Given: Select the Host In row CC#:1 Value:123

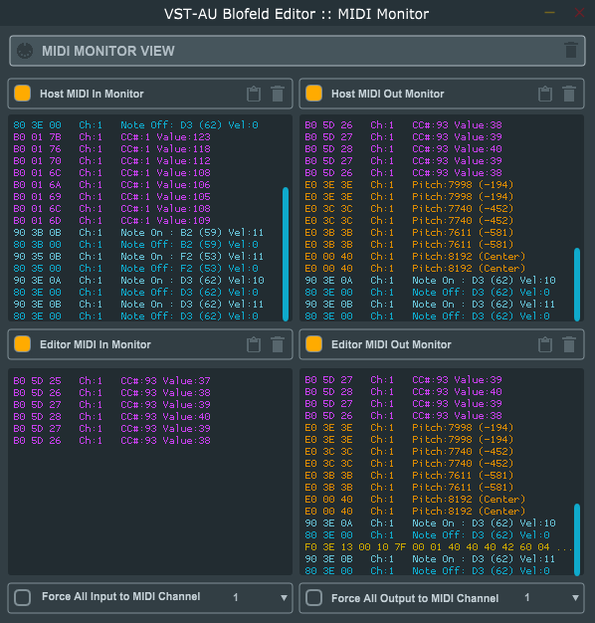Looking at the screenshot, I should [112, 137].
